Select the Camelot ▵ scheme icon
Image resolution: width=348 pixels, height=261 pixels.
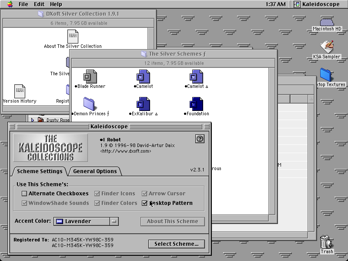pos(197,77)
